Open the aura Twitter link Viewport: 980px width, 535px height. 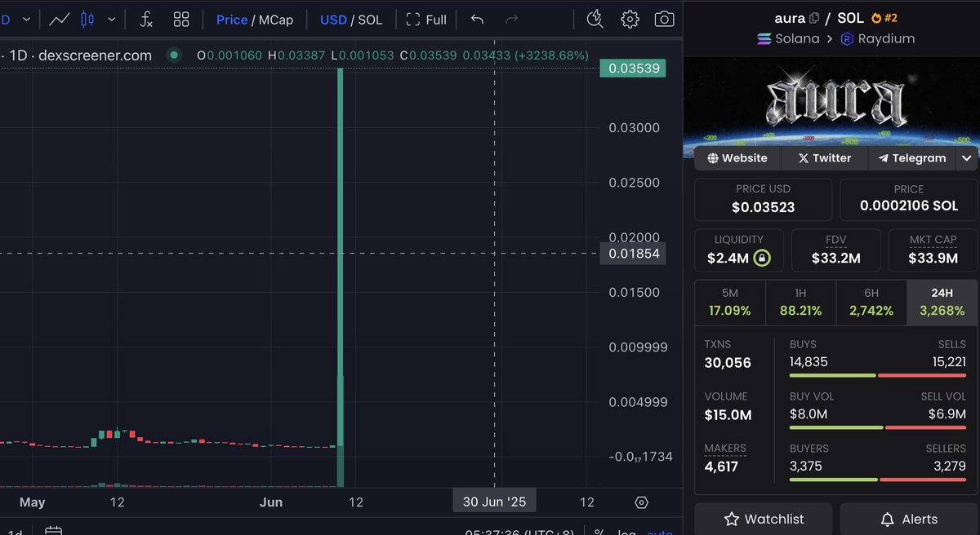point(825,158)
